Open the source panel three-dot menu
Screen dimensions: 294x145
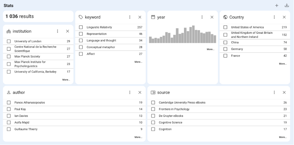[x=274, y=92]
